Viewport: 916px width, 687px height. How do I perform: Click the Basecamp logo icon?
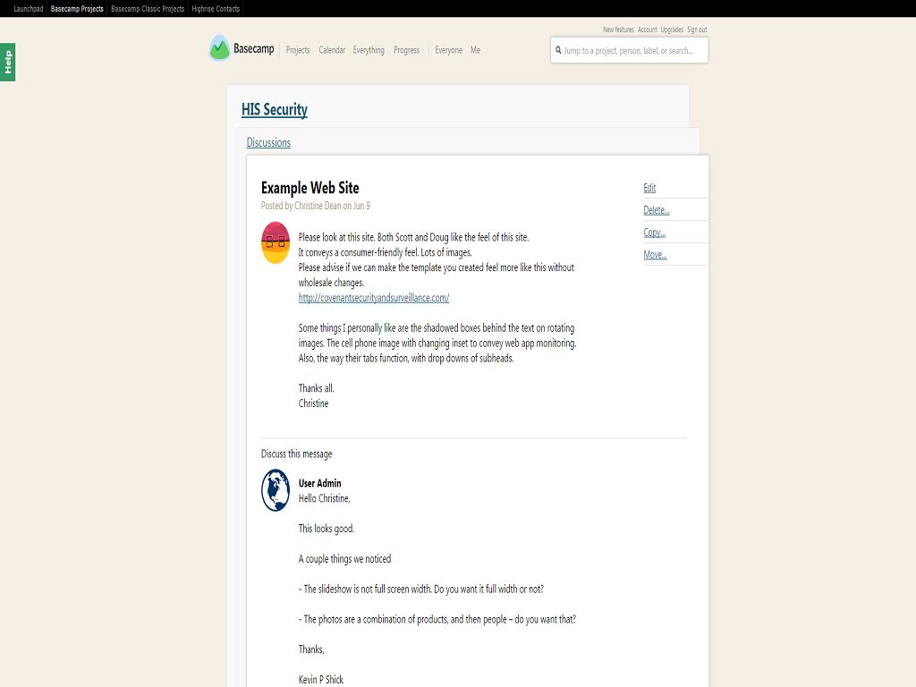coord(219,48)
